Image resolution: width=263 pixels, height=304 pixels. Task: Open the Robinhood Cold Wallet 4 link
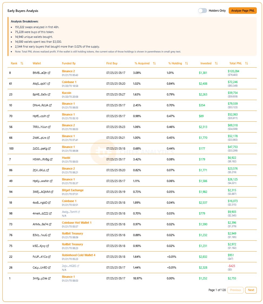pos(78,255)
